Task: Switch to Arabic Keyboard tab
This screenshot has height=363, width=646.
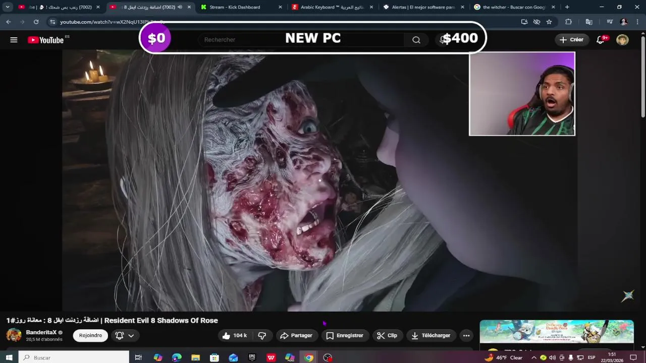Action: 333,7
